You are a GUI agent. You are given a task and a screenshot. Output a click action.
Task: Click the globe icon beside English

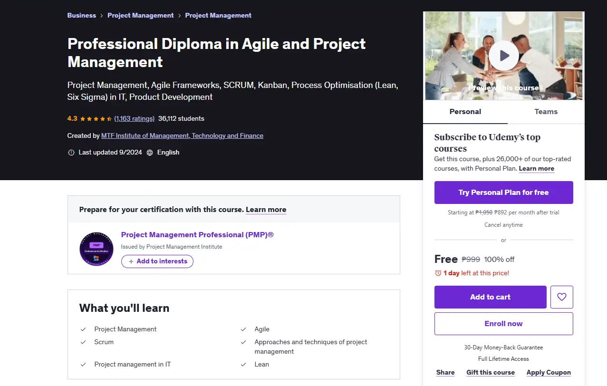(150, 153)
